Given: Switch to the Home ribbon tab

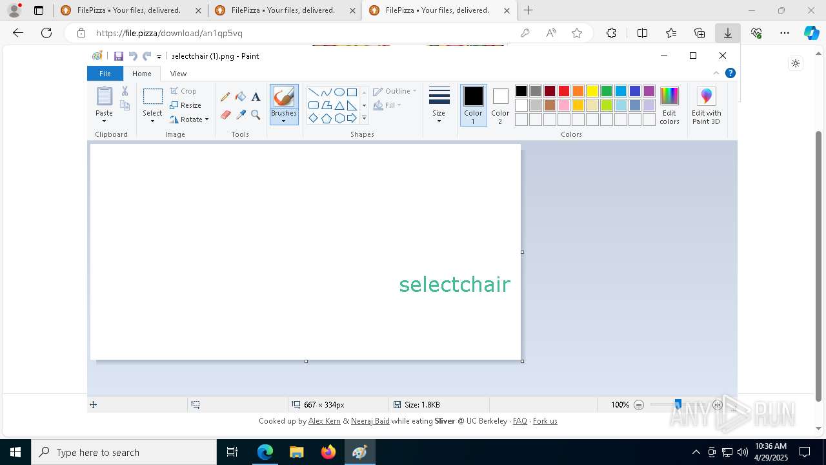Looking at the screenshot, I should point(142,74).
